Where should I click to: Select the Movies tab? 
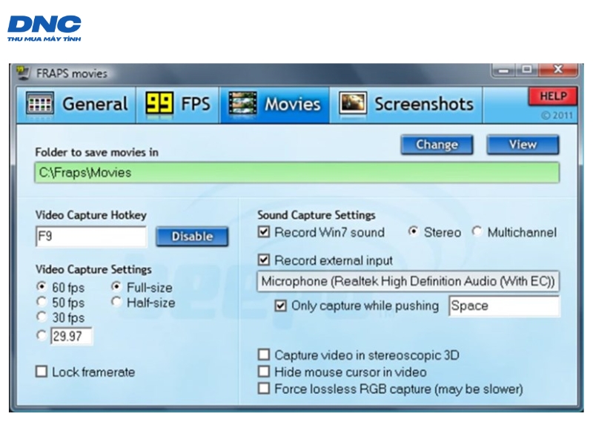(274, 105)
